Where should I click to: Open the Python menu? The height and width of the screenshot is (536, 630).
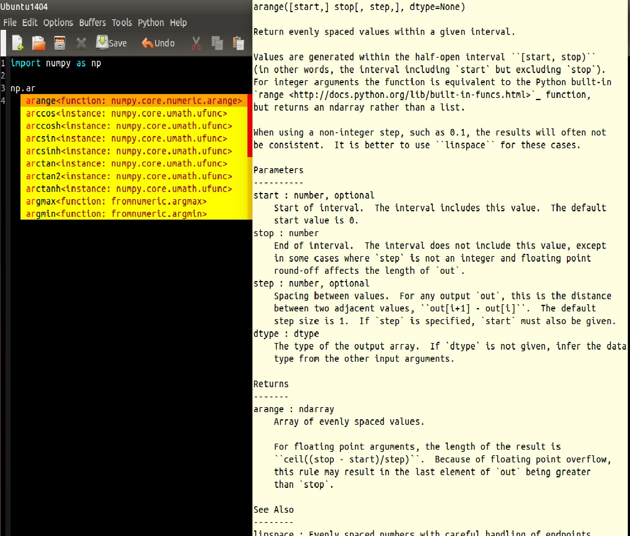pyautogui.click(x=151, y=23)
